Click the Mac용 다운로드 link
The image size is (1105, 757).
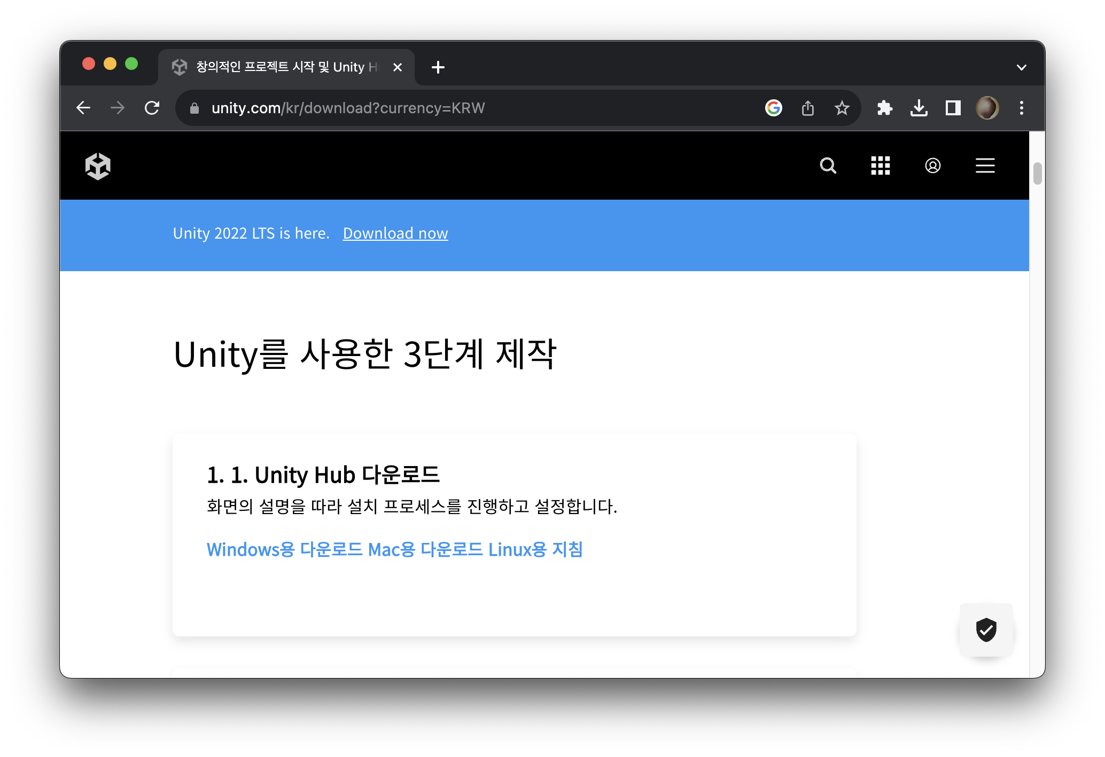pyautogui.click(x=426, y=549)
